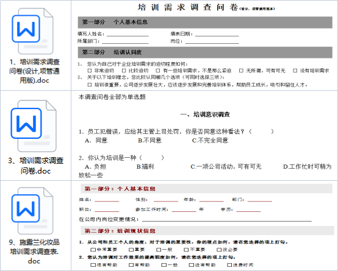Click red heading 第二部分：培训现状信息
The height and width of the screenshot is (271, 338).
click(120, 231)
